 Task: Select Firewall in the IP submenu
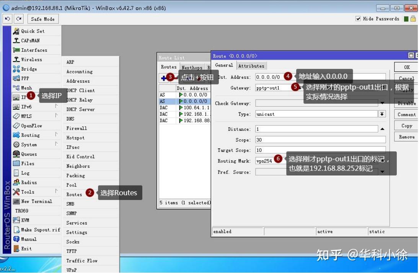[77, 128]
